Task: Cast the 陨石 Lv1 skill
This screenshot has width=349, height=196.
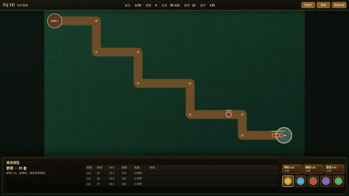Action: [292, 169]
